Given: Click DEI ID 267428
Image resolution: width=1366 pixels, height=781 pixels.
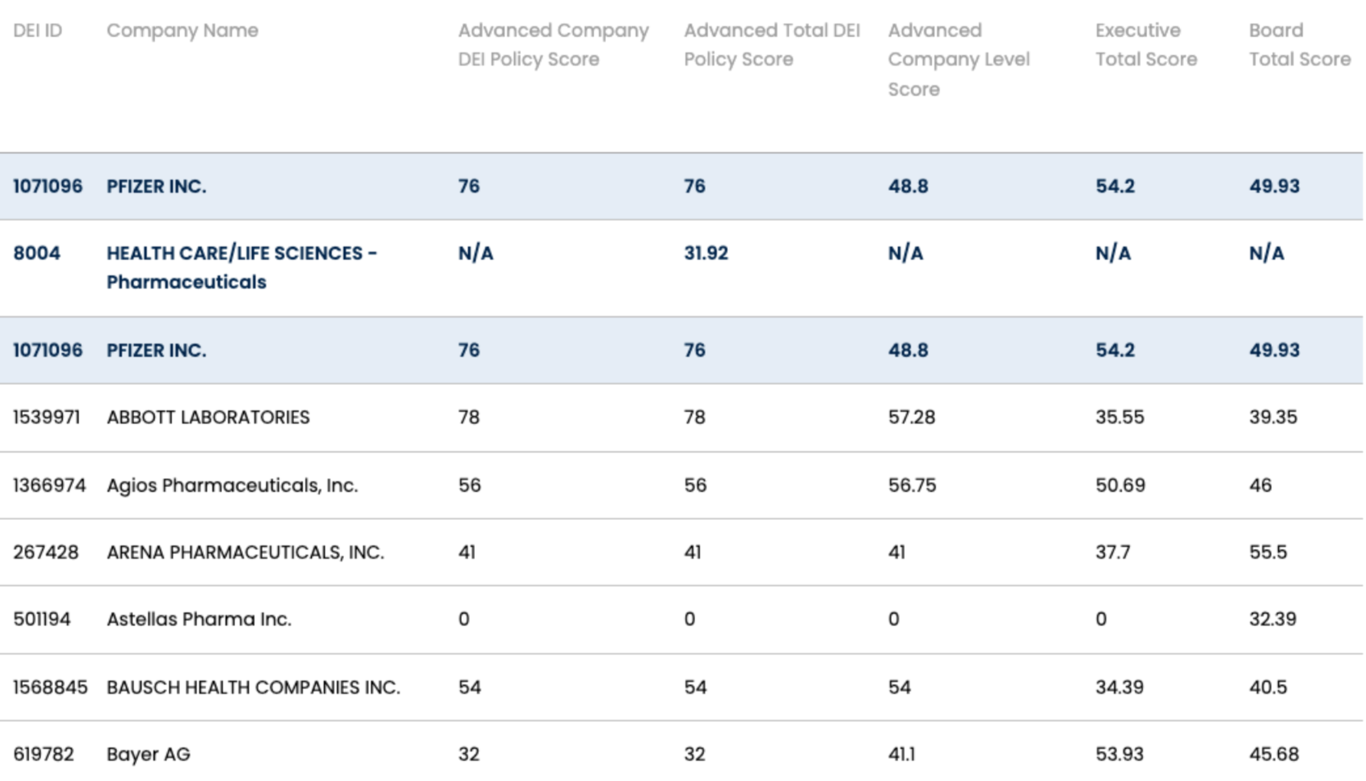Looking at the screenshot, I should pos(46,553).
